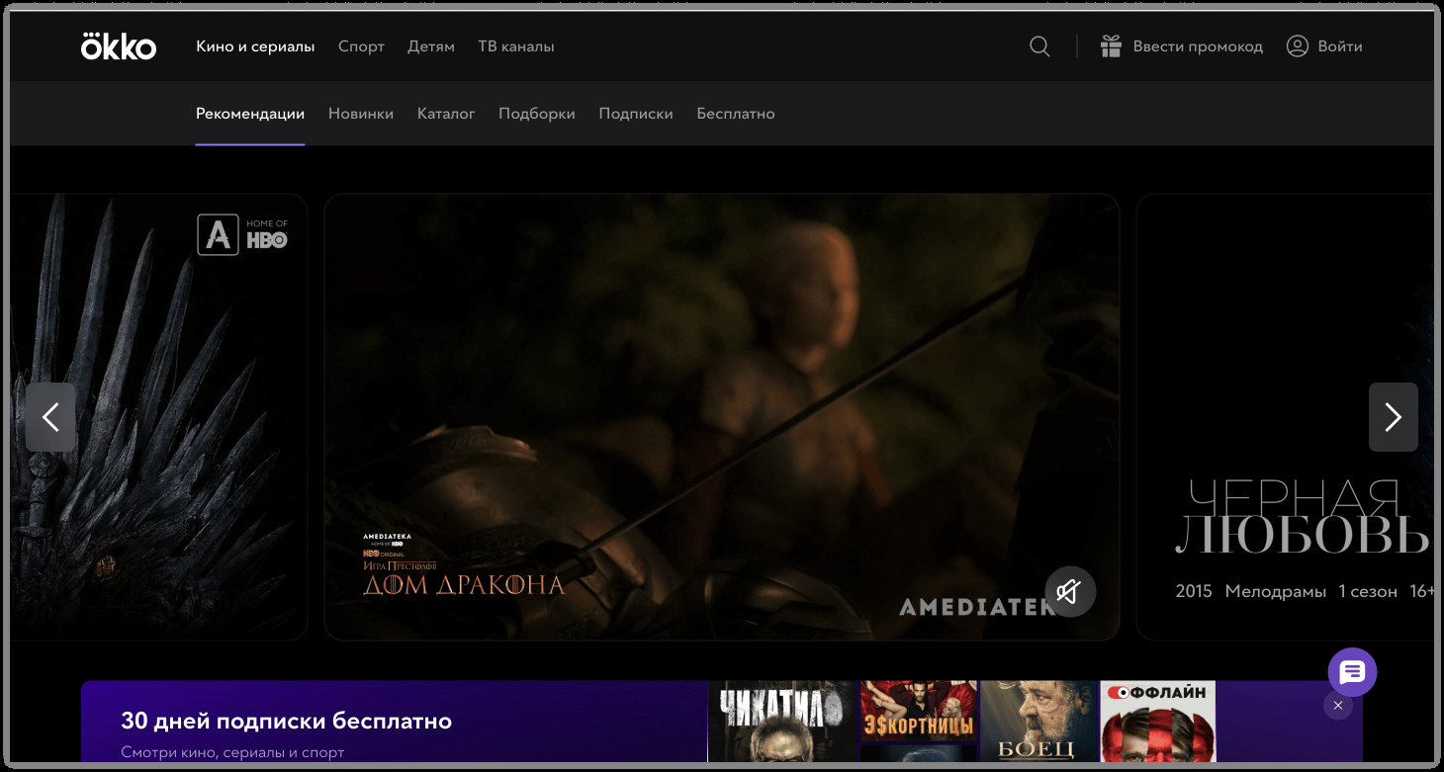Click the gift box promo code icon

(x=1111, y=46)
